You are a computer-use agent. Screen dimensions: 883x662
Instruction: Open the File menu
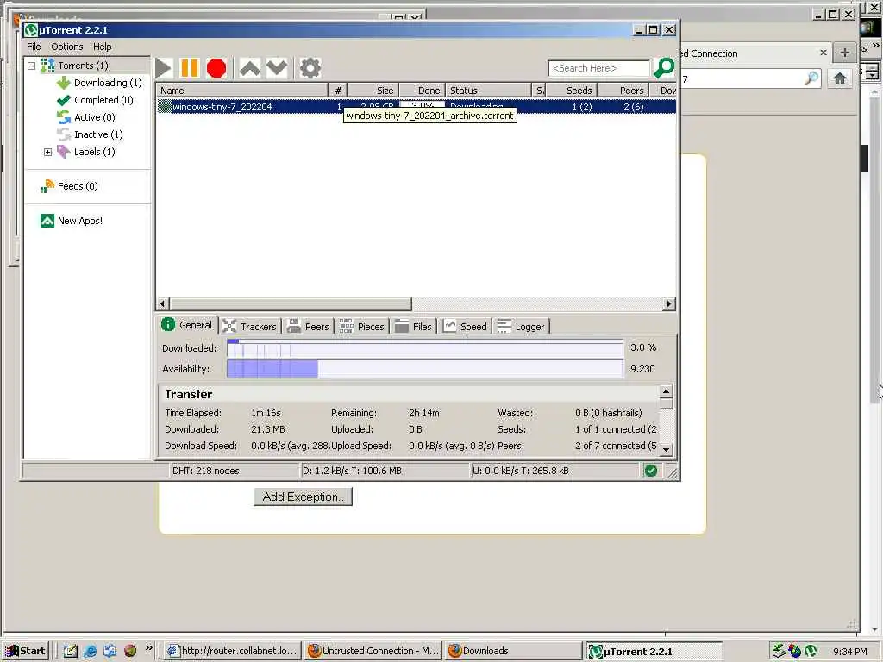[34, 47]
